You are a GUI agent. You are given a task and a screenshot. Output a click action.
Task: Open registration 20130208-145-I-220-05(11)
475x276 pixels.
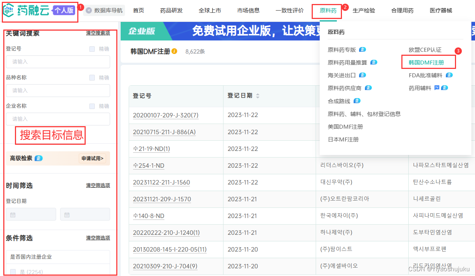click(170, 249)
